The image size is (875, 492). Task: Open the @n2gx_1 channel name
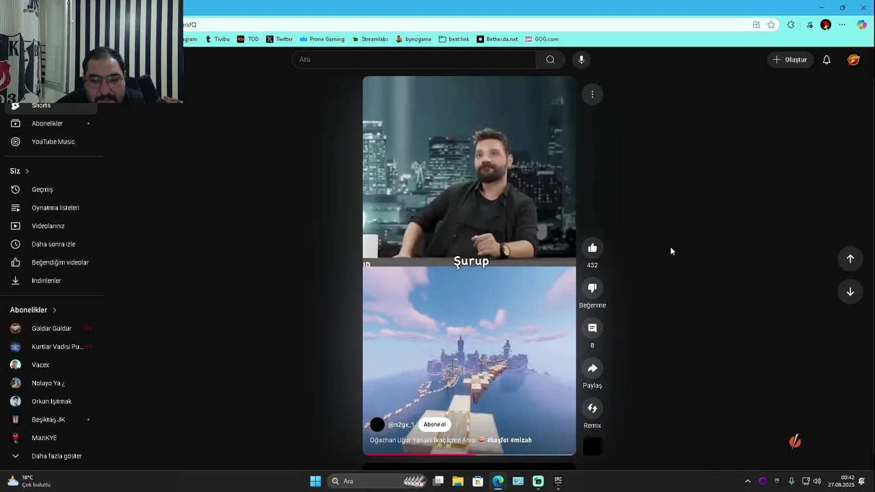coord(401,425)
